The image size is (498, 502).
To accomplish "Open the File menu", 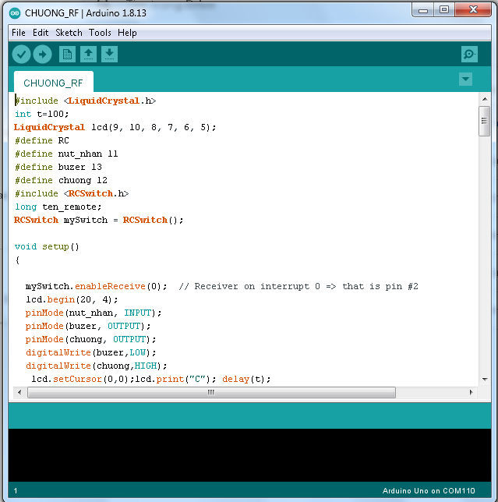I will [x=18, y=33].
